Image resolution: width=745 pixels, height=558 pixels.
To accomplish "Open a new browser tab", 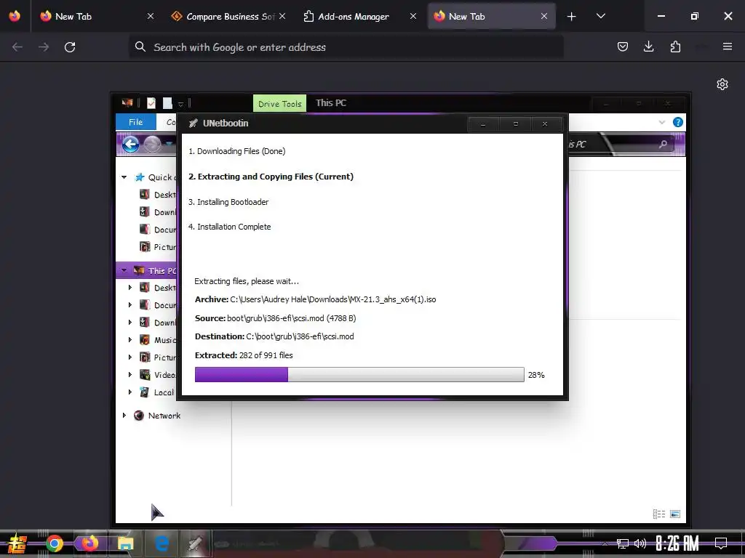I will coord(572,17).
